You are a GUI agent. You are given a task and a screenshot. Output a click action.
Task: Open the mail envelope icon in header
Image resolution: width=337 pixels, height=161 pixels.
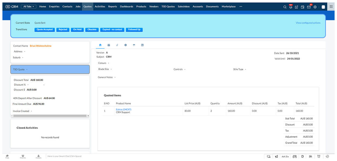click(309, 7)
